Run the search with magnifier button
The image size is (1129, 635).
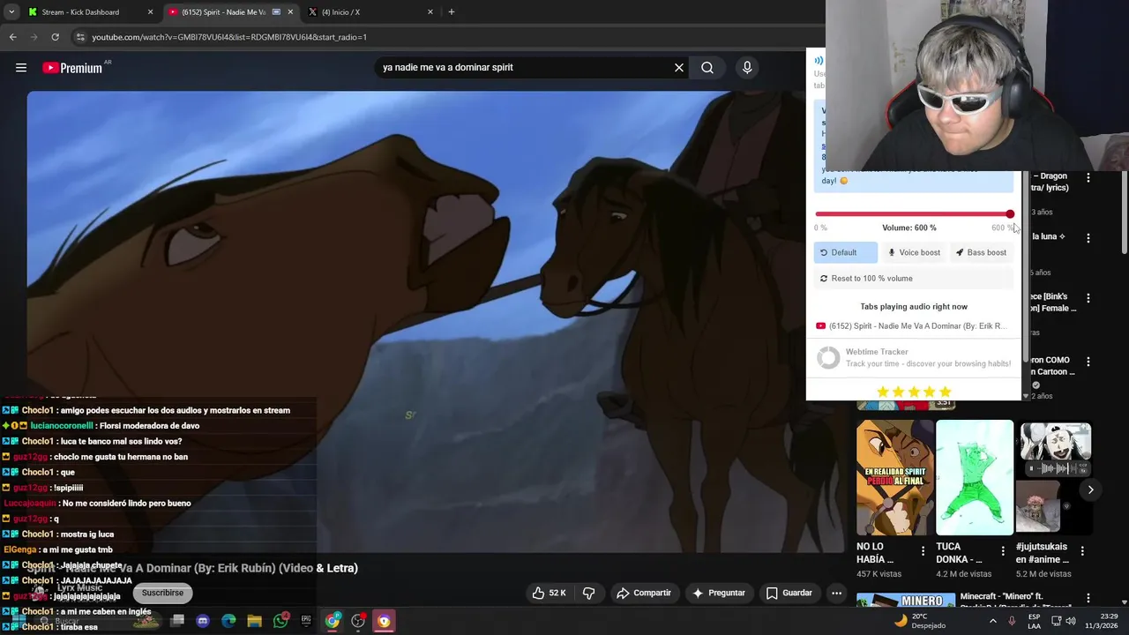[707, 68]
